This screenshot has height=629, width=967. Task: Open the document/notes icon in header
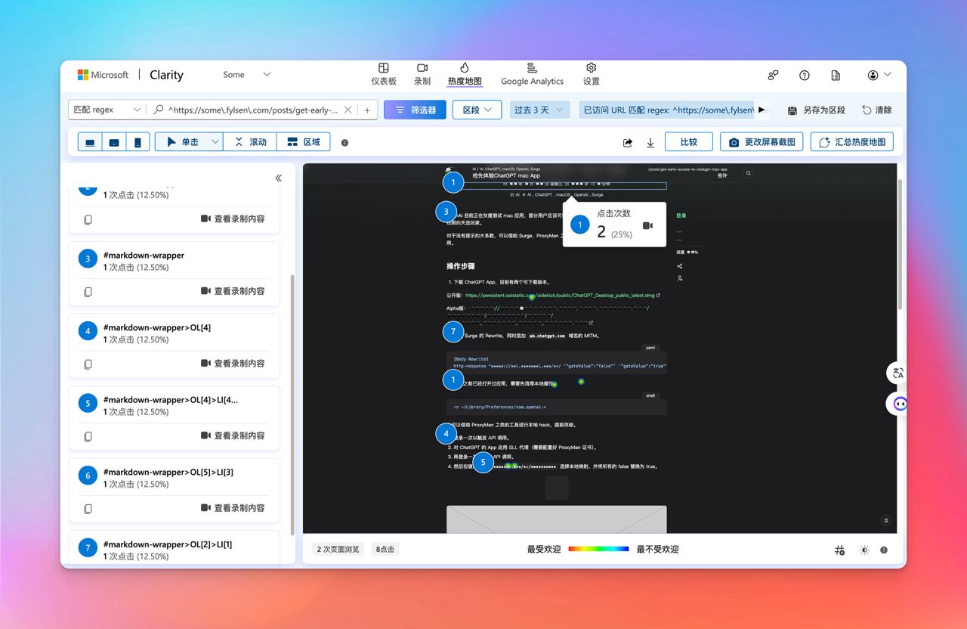click(x=836, y=75)
